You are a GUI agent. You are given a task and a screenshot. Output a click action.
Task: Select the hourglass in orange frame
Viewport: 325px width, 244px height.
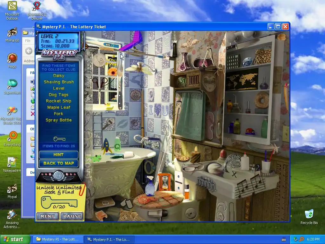165,182
